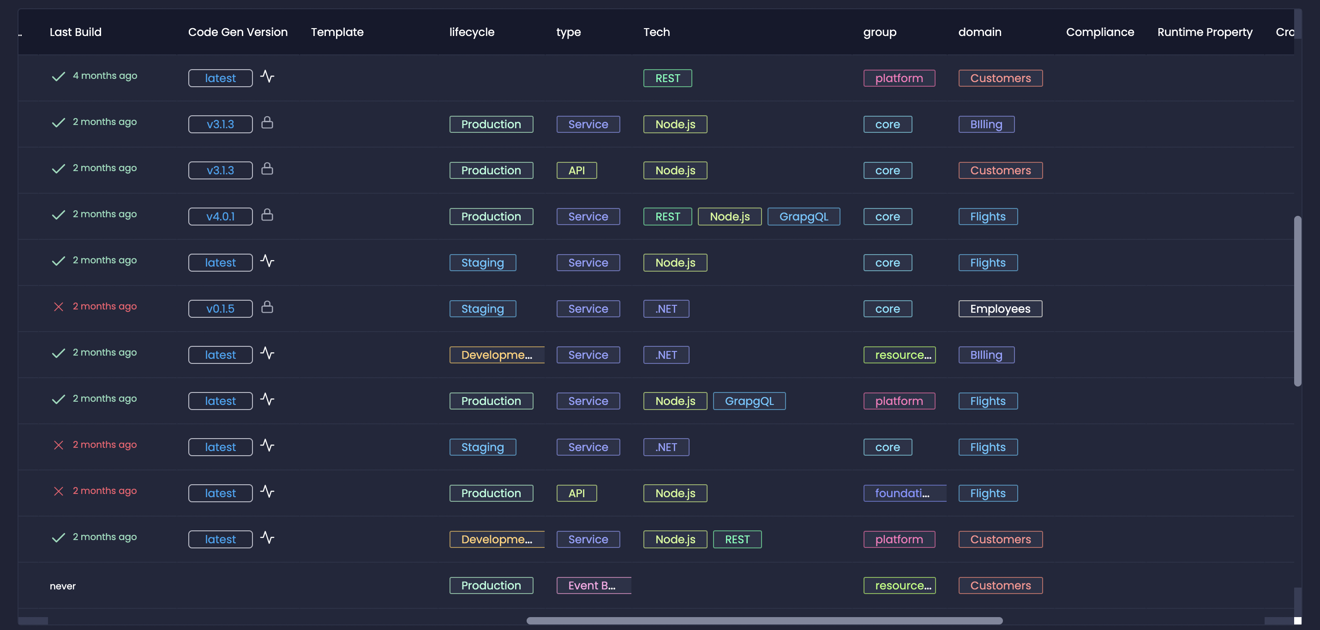Click the truncated foundati... group tag

point(903,493)
